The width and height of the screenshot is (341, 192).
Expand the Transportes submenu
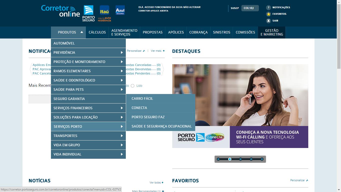[122, 136]
